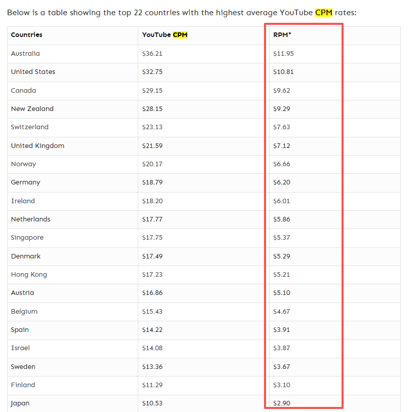Click Ireland's CPM value $18.20
This screenshot has height=412, width=413.
(152, 201)
